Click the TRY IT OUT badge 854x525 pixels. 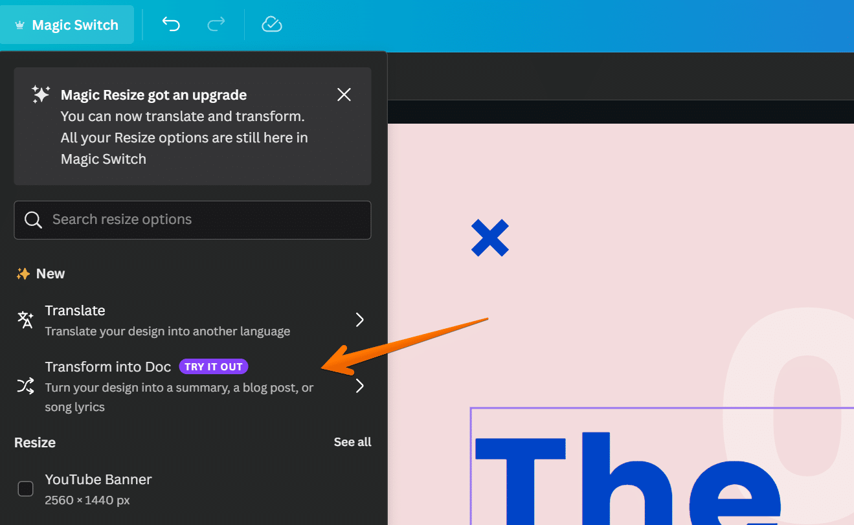213,366
